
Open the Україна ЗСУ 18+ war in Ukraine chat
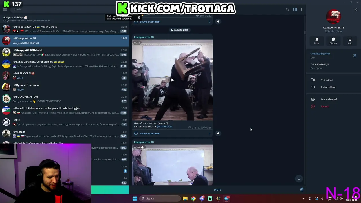point(65,29)
